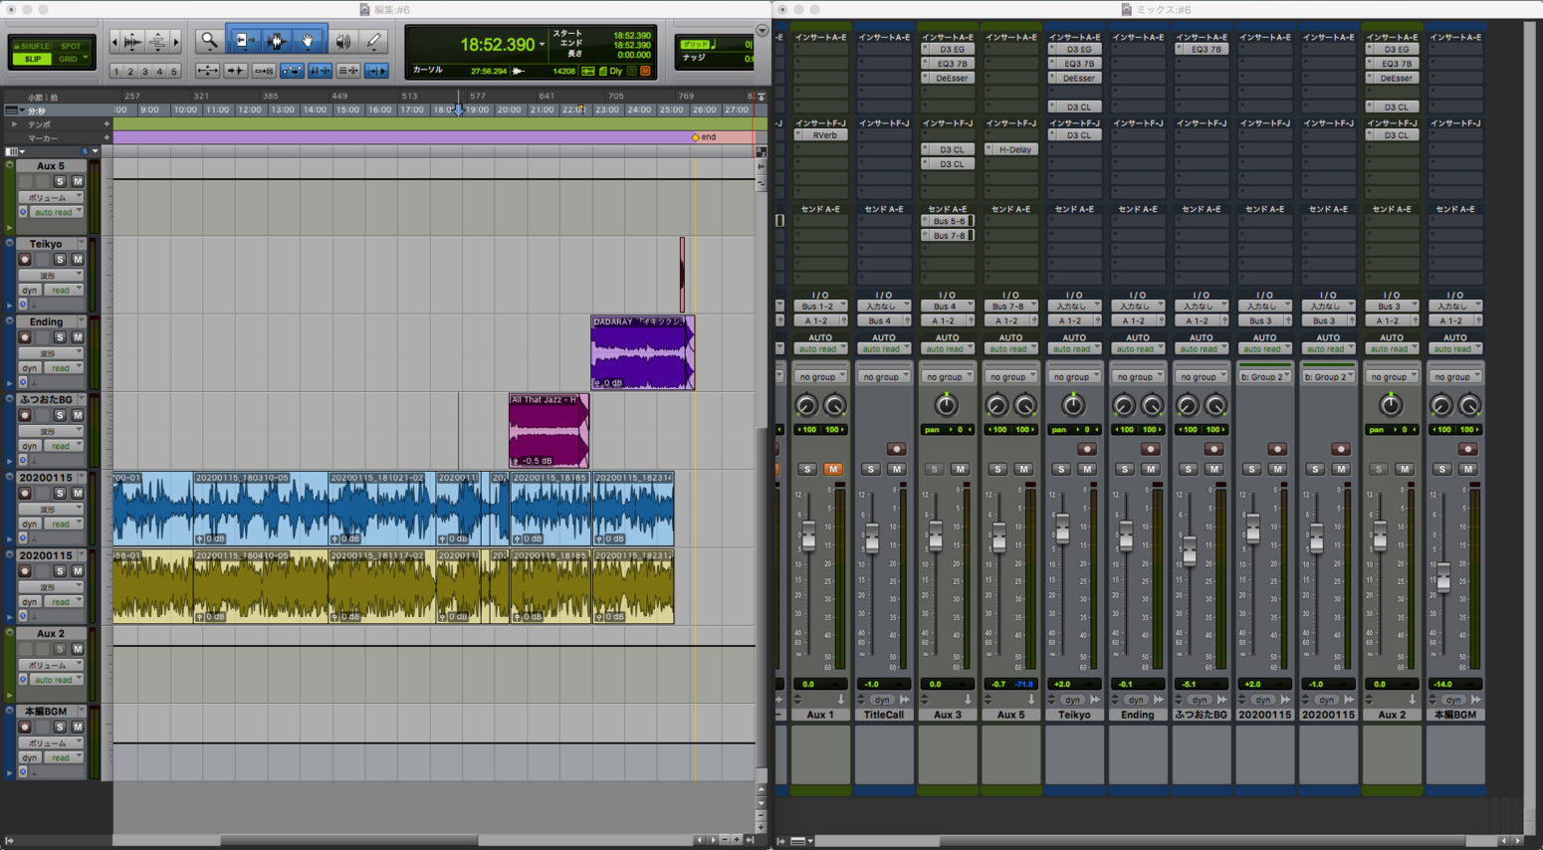The image size is (1543, 850).
Task: Open Bus 7-8 send on Aux 3
Action: coord(948,236)
